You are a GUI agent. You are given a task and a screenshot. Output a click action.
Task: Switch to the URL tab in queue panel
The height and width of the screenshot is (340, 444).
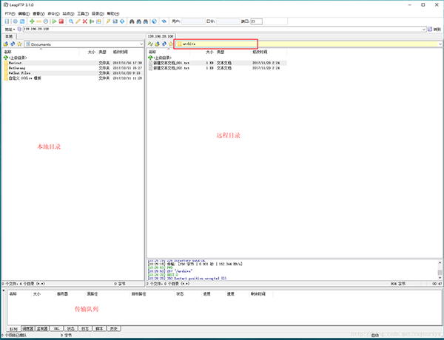click(56, 328)
